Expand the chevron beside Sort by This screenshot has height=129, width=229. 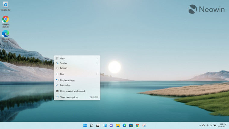[97, 63]
